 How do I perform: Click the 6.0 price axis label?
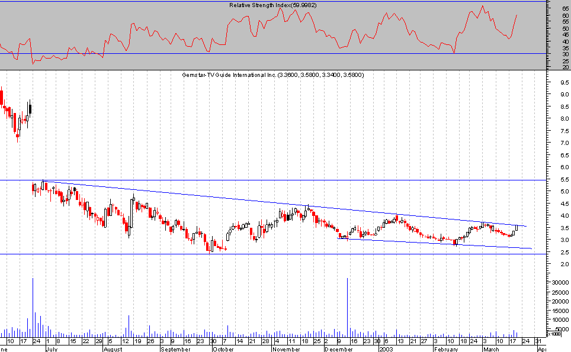(564, 167)
